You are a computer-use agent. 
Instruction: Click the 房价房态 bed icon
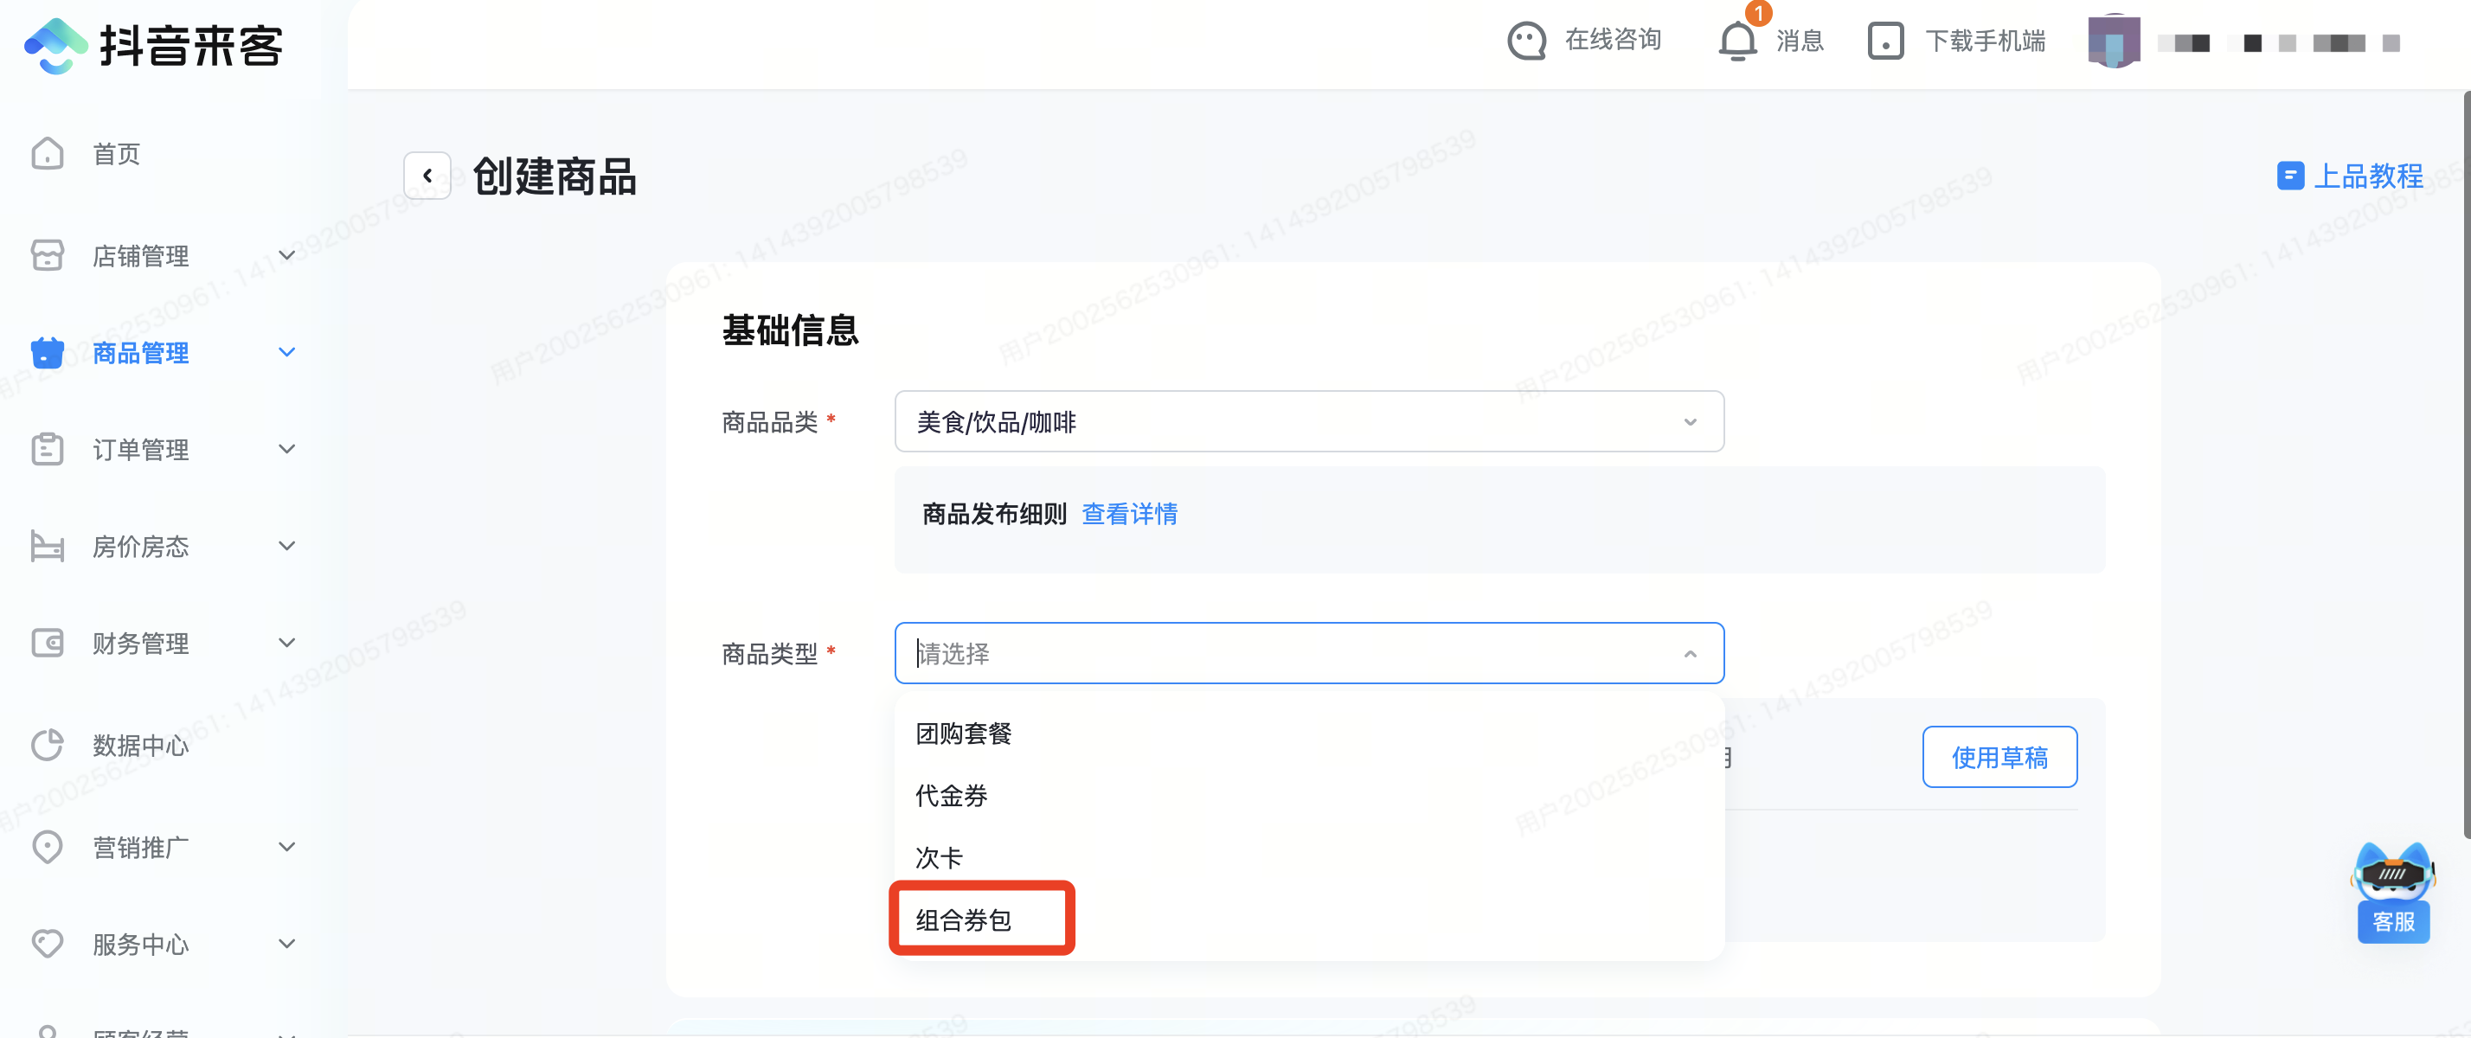(47, 546)
